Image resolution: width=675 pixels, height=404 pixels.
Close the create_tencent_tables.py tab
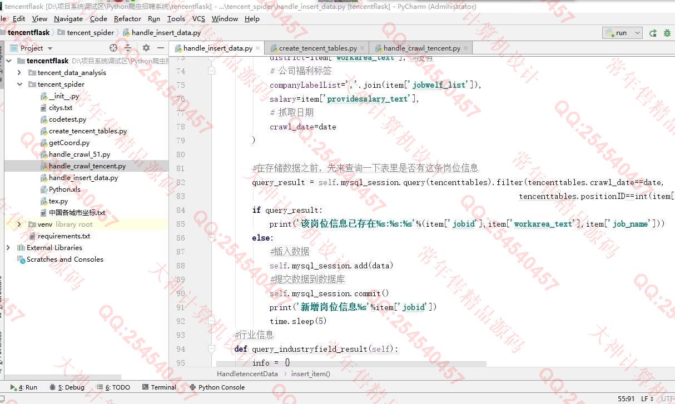pos(363,48)
